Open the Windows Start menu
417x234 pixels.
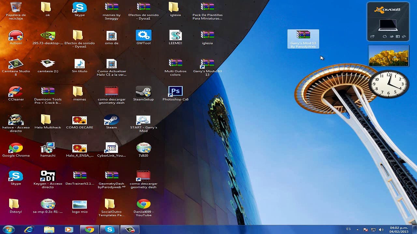[x=9, y=229]
